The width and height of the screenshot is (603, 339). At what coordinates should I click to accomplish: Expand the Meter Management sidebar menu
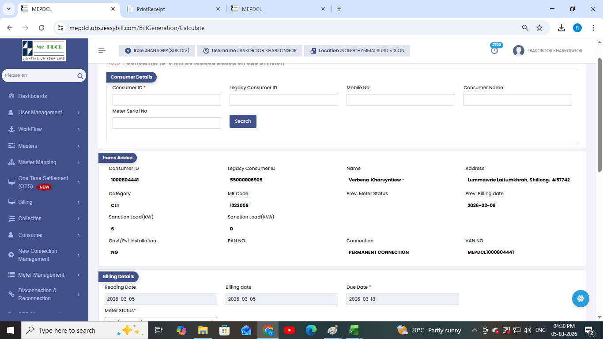coord(44,275)
